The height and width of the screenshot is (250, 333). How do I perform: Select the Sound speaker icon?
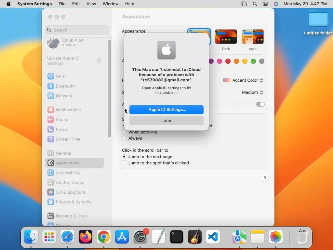pyautogui.click(x=50, y=119)
